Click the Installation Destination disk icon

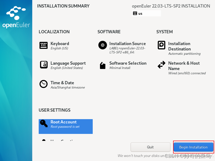pos(162,45)
